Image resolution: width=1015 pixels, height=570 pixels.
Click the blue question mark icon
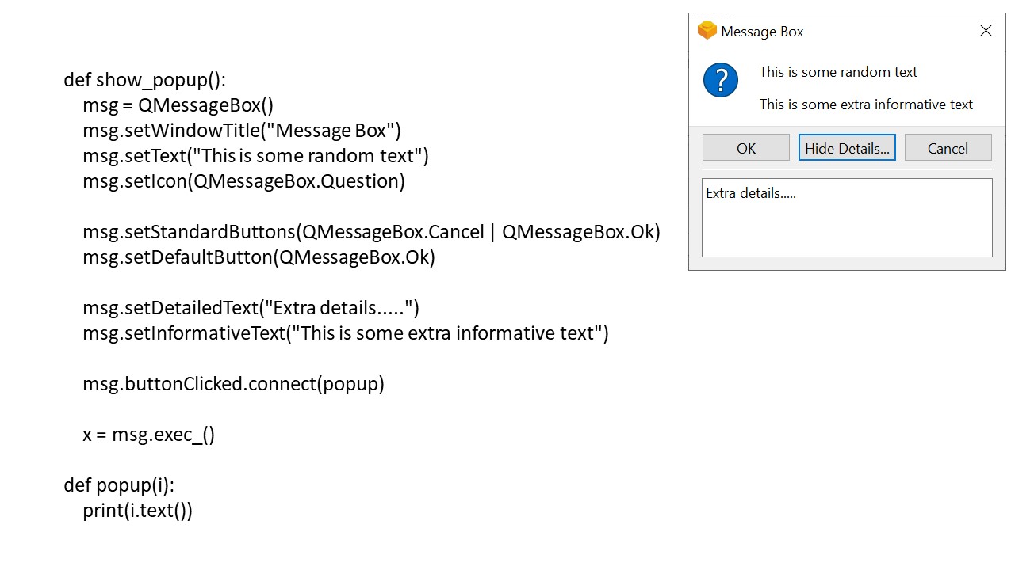[721, 80]
